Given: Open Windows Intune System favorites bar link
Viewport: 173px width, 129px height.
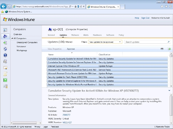Looking at the screenshot, I should point(19,12).
